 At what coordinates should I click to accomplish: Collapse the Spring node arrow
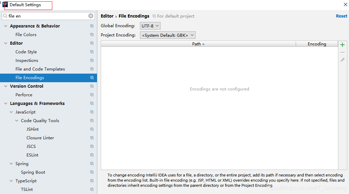[11, 163]
